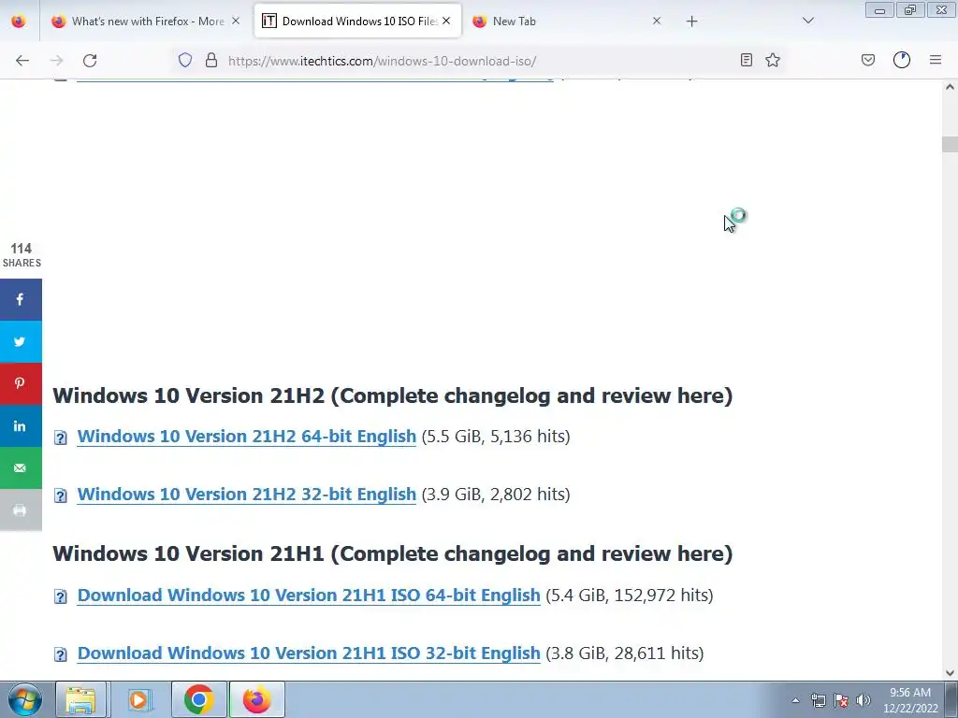Open Google Chrome from taskbar

pos(198,699)
